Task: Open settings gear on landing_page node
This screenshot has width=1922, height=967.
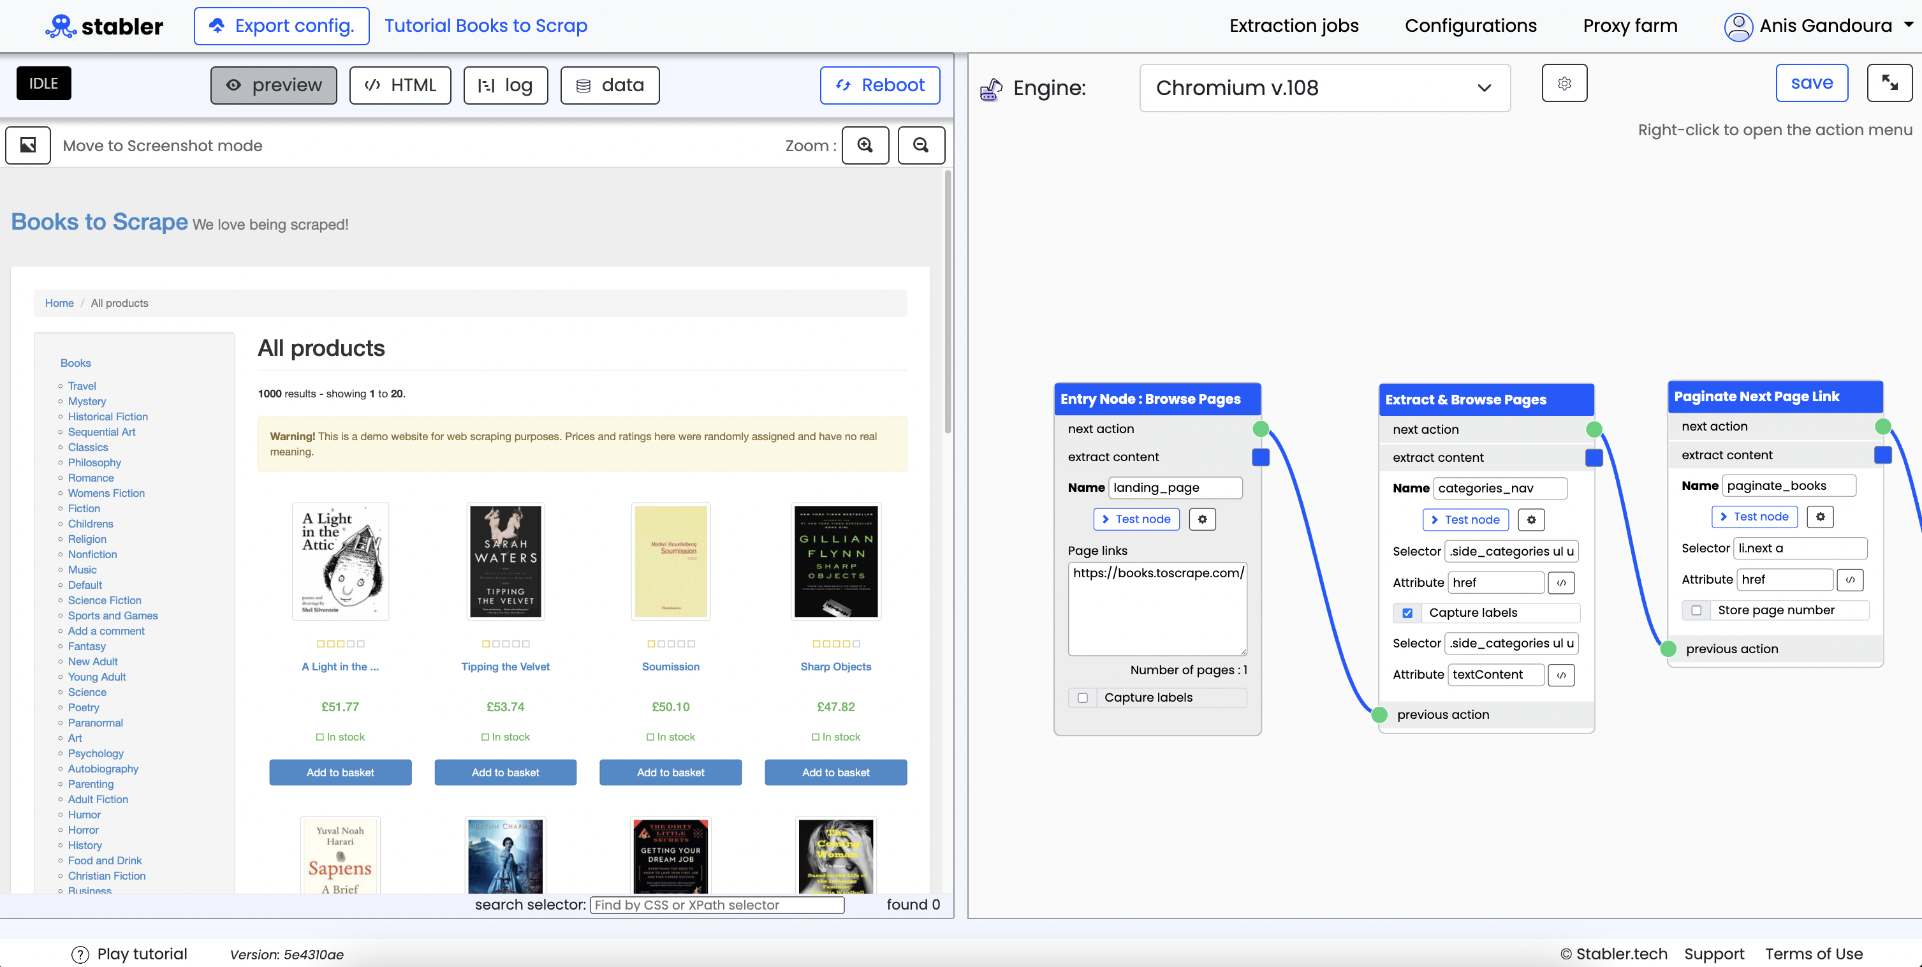Action: pyautogui.click(x=1202, y=519)
